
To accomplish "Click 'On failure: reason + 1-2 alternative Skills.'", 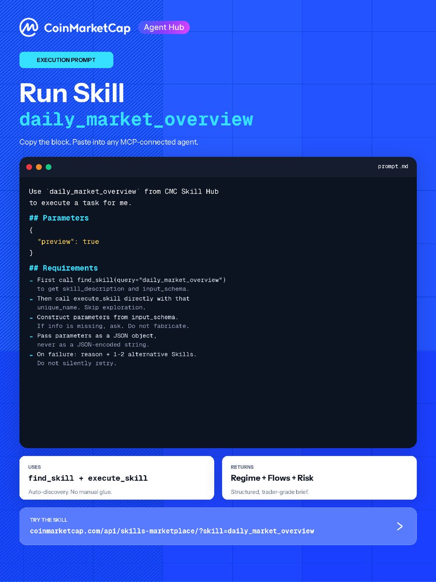I will (x=117, y=354).
